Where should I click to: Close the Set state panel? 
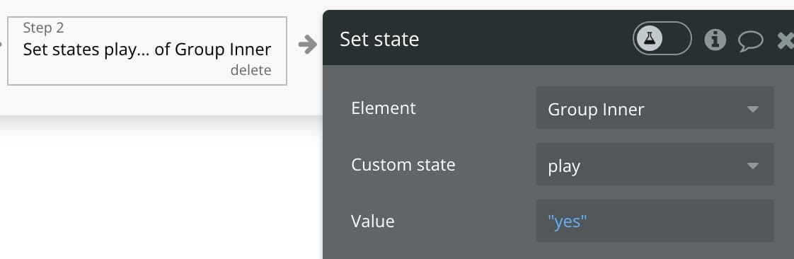(x=786, y=40)
